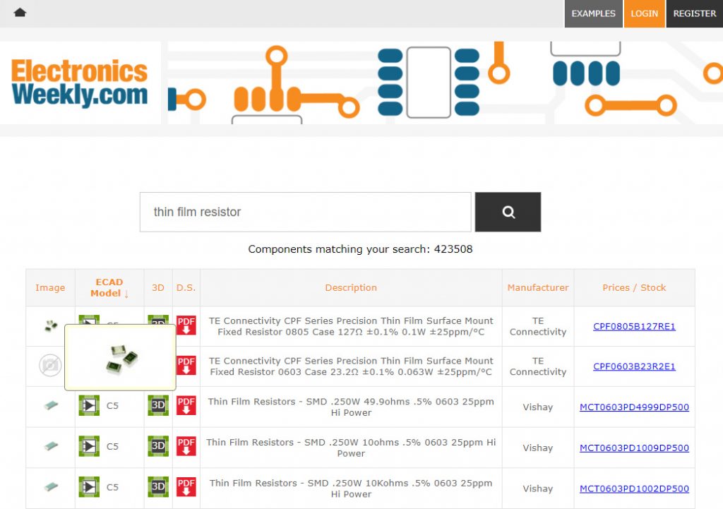The image size is (723, 509).
Task: Click the matching components count text
Action: click(360, 249)
